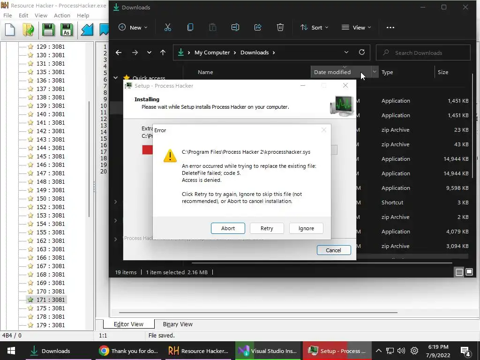Open the Sort dropdown in Downloads
This screenshot has width=480, height=360.
(x=314, y=27)
